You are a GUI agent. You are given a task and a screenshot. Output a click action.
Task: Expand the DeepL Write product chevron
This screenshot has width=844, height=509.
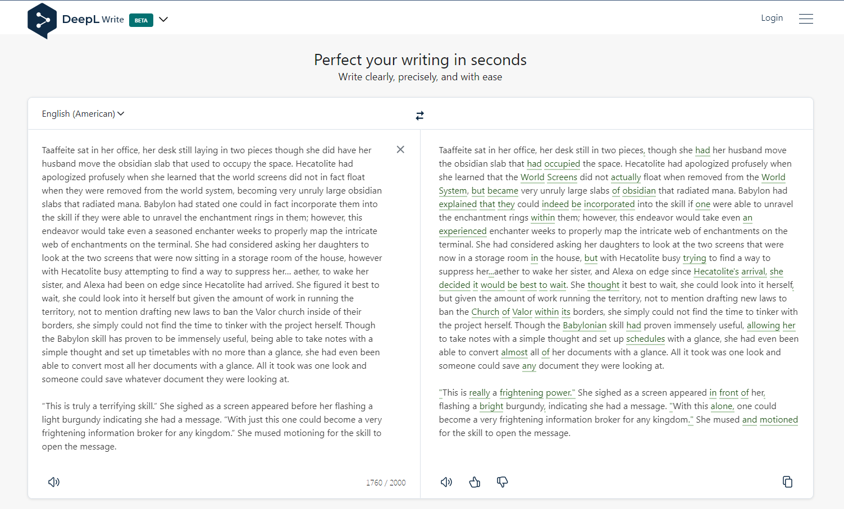(163, 20)
